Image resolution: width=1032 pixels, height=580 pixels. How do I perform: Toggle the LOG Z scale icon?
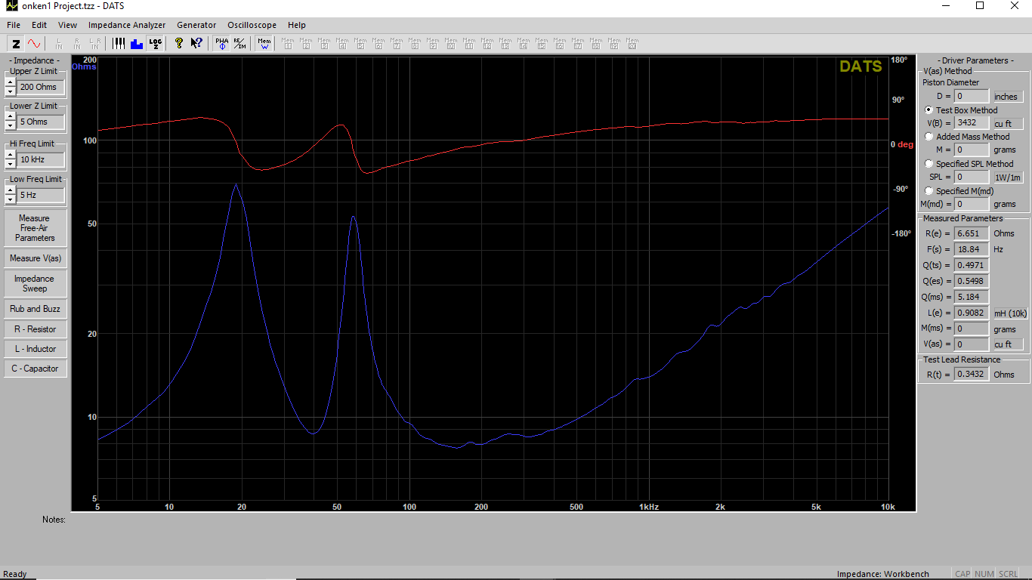pos(155,44)
